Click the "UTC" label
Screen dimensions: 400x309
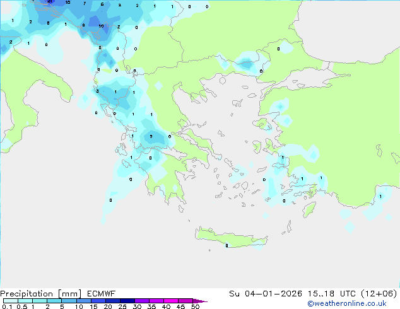[x=348, y=294]
